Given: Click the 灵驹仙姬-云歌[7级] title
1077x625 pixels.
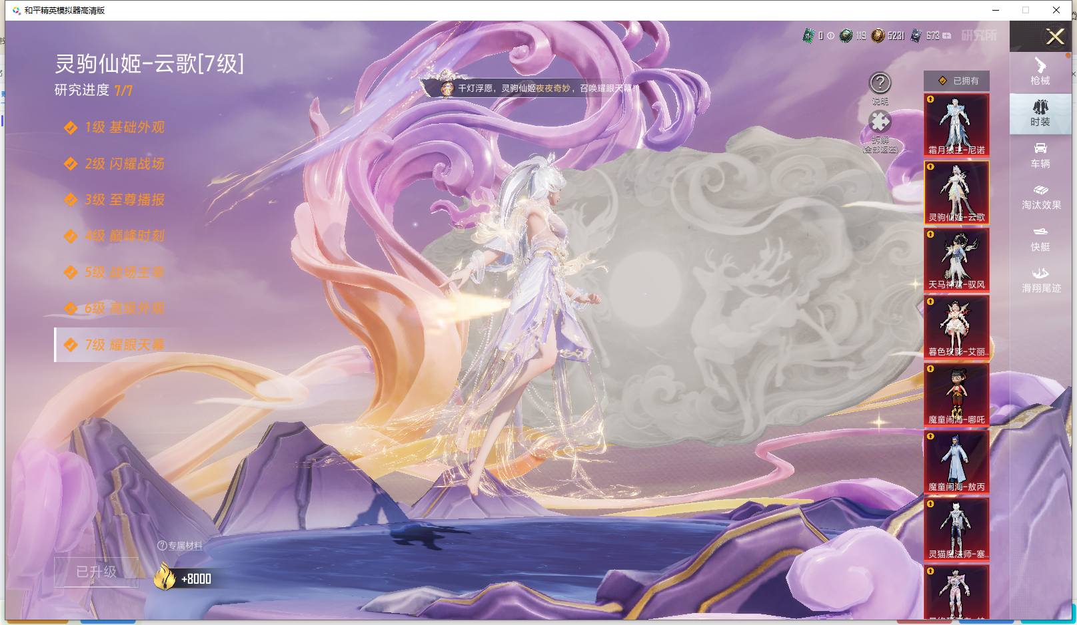Looking at the screenshot, I should point(149,64).
